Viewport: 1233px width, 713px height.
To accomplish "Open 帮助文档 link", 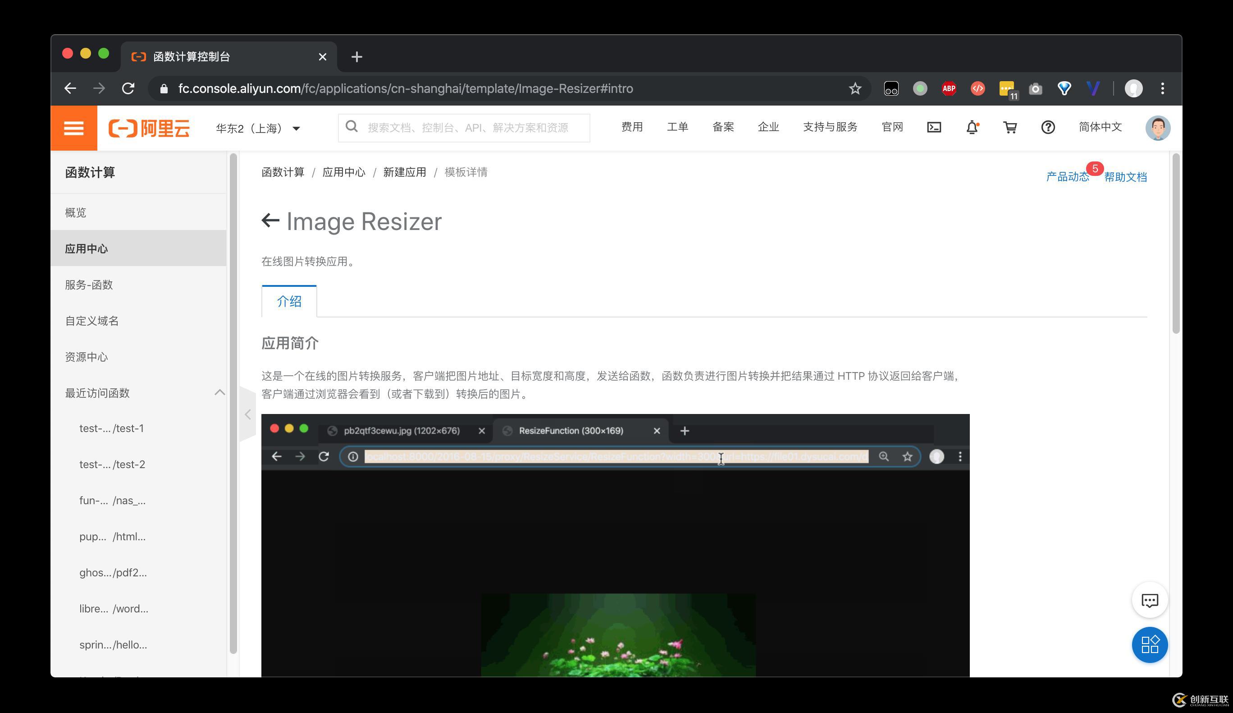I will (x=1125, y=177).
